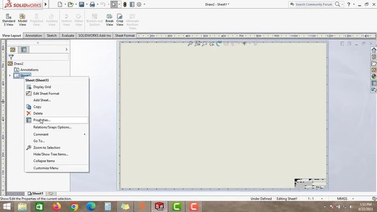Switch to the Annotation tab

34,35
